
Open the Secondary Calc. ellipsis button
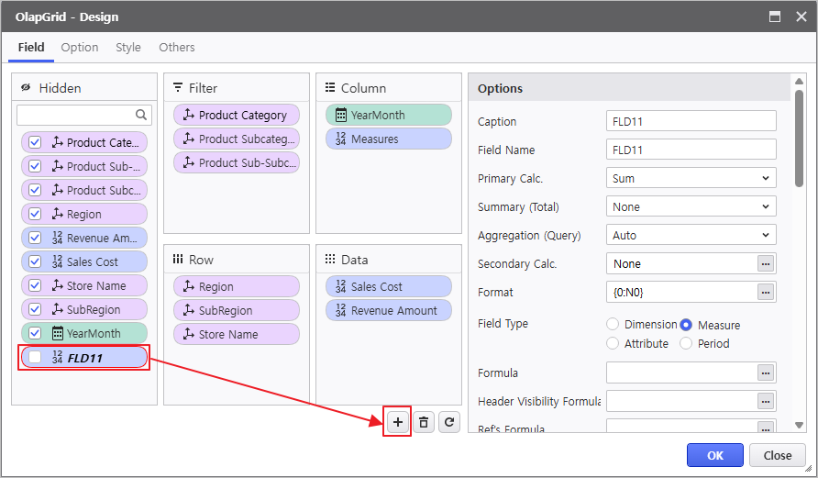coord(766,264)
